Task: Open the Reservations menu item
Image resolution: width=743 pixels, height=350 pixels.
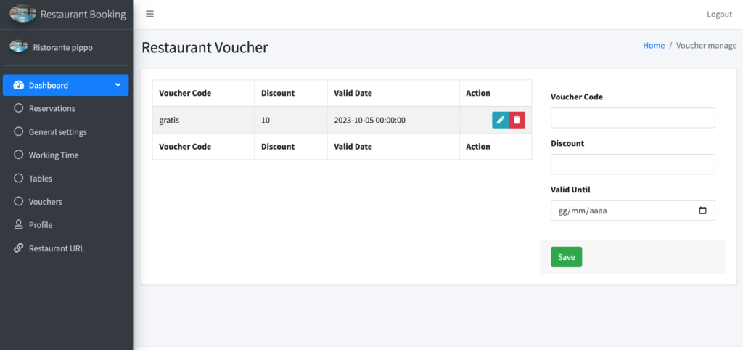Action: (x=52, y=108)
